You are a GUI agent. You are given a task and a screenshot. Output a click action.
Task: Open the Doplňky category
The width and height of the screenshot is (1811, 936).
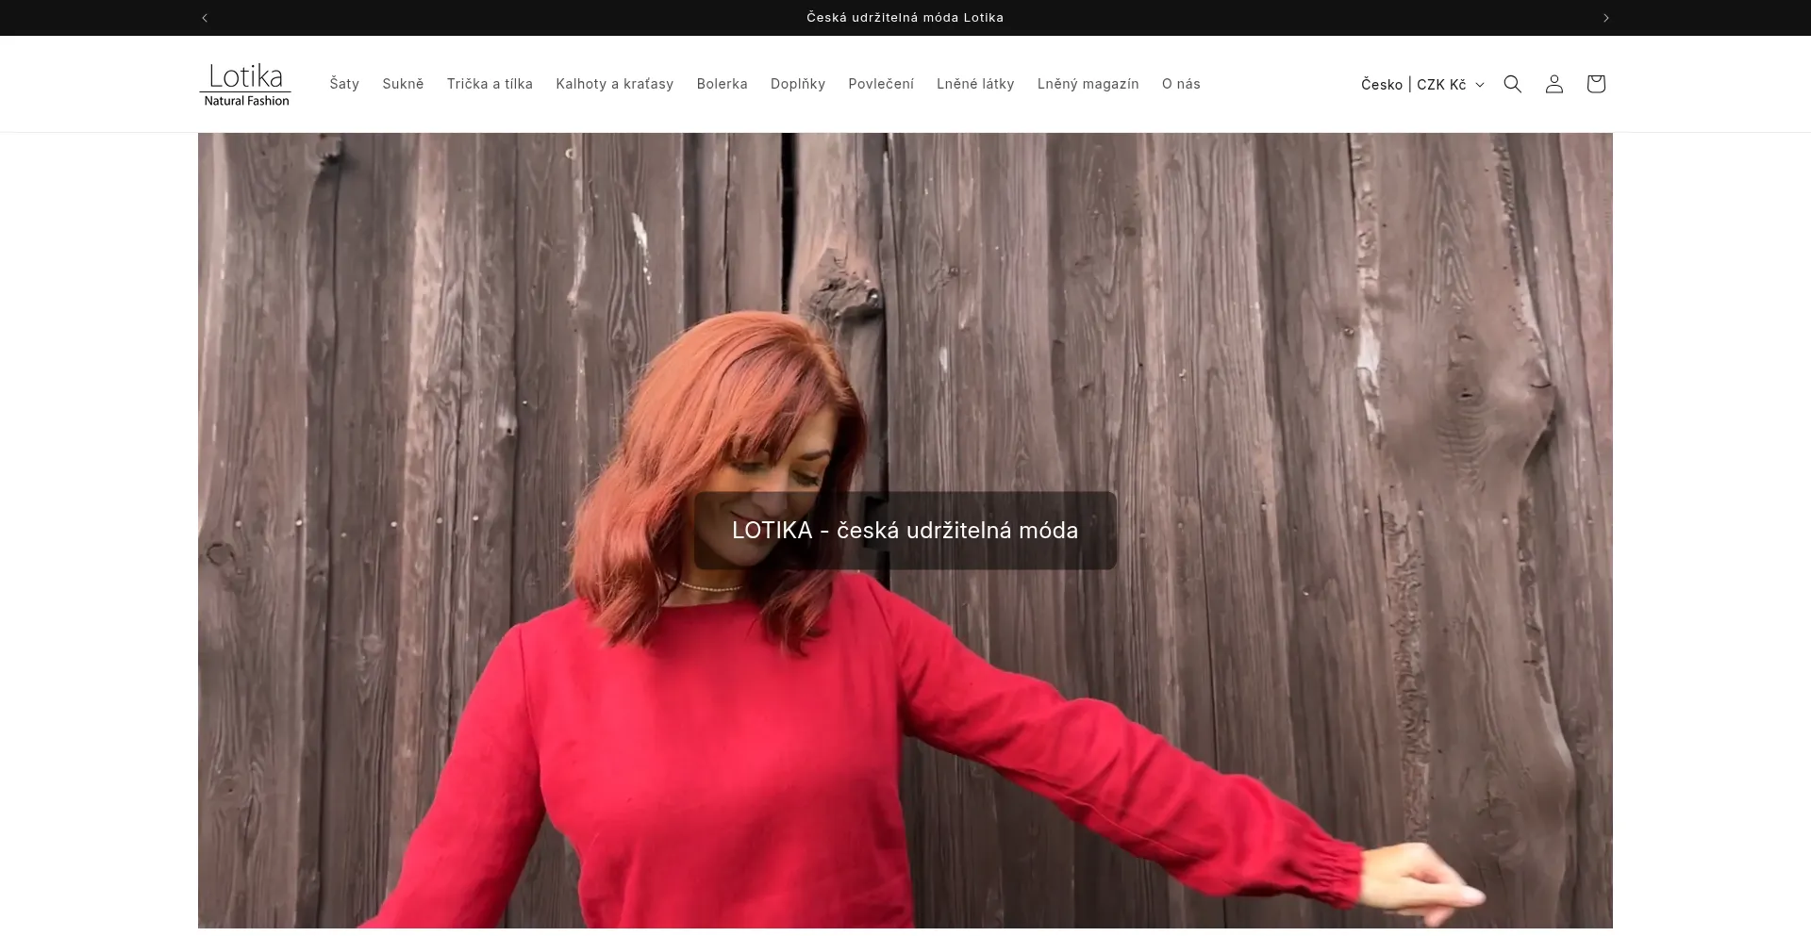pyautogui.click(x=797, y=84)
